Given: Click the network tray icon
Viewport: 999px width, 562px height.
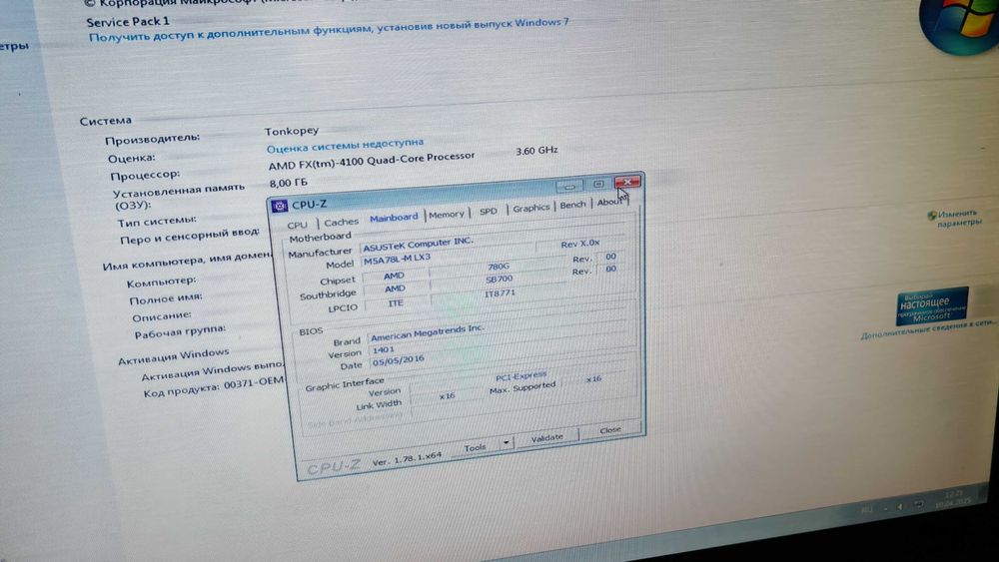Looking at the screenshot, I should click(x=918, y=504).
